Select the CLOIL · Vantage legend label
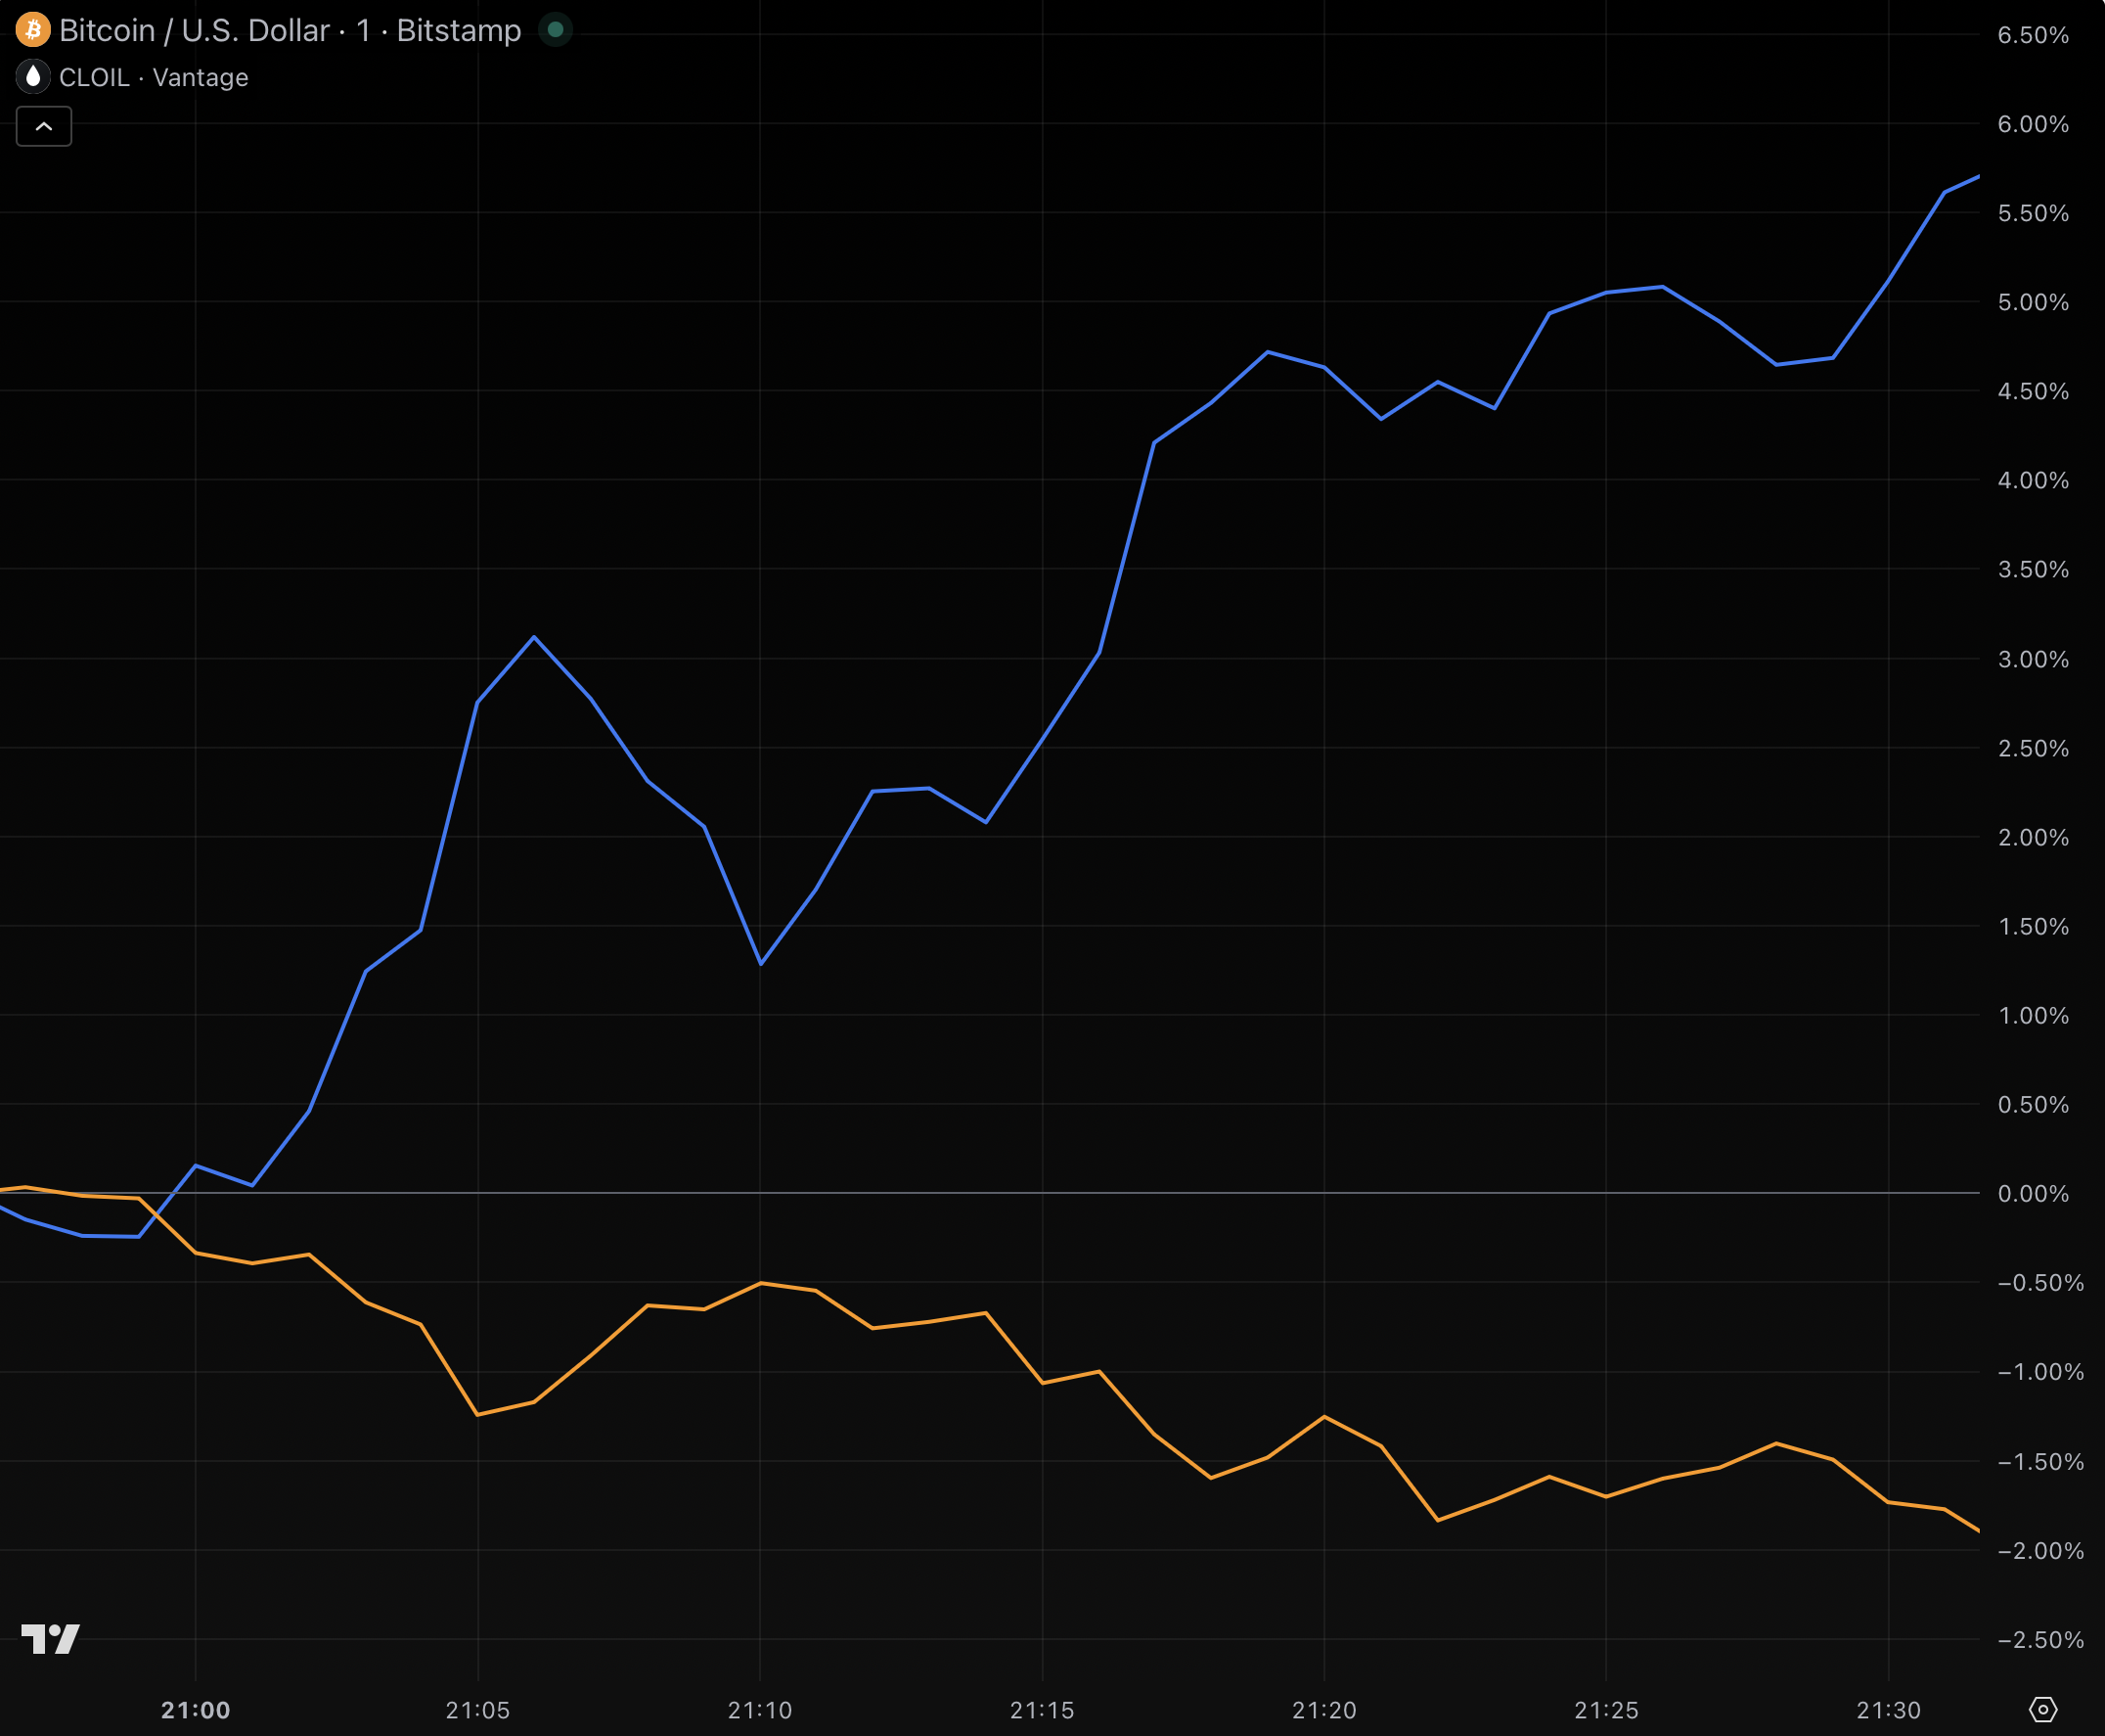The width and height of the screenshot is (2105, 1736). click(x=153, y=77)
